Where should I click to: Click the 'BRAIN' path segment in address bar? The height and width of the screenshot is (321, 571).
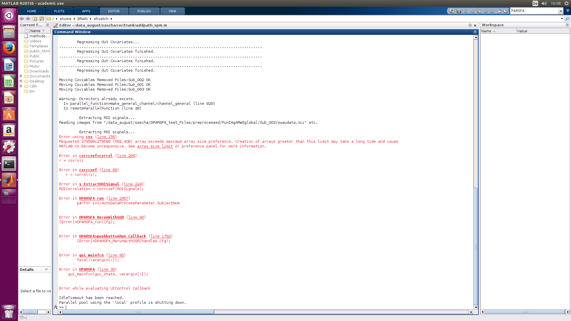(83, 19)
